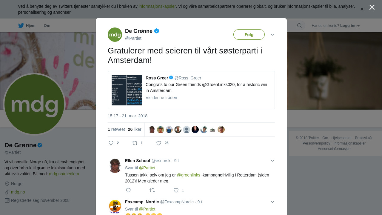Close the tweet overlay with large X
382x215 pixels.
click(372, 7)
